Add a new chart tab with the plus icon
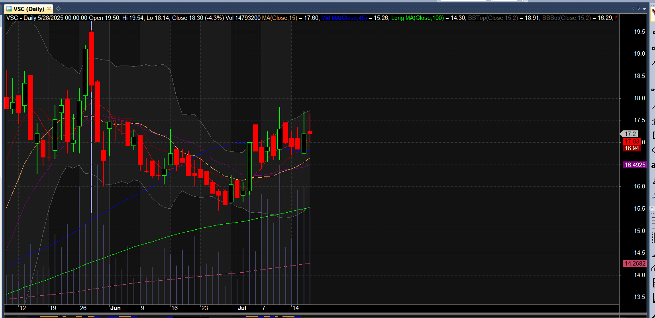The image size is (655, 318). 58,8
